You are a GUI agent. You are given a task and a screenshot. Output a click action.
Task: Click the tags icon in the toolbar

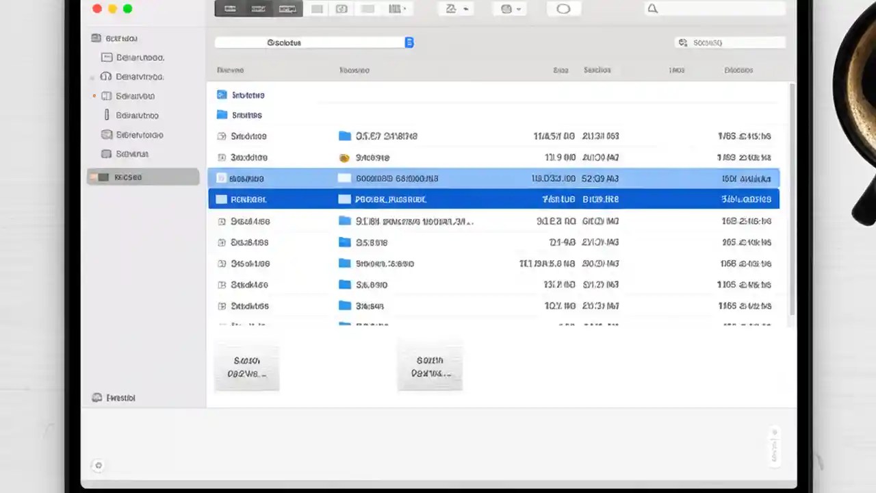coord(342,8)
